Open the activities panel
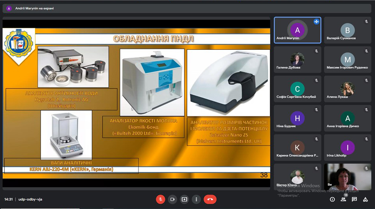The height and width of the screenshot is (209, 375). click(366, 200)
